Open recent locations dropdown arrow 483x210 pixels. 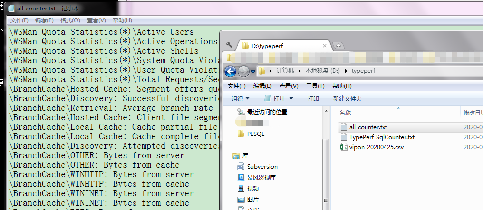[x=253, y=71]
